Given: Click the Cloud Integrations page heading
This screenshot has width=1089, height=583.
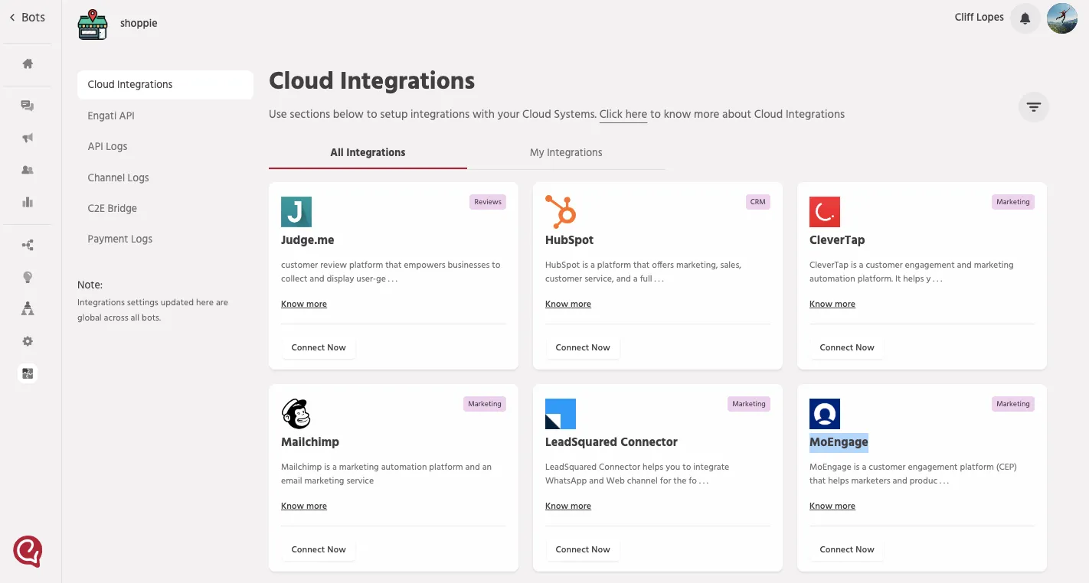Looking at the screenshot, I should [x=372, y=81].
